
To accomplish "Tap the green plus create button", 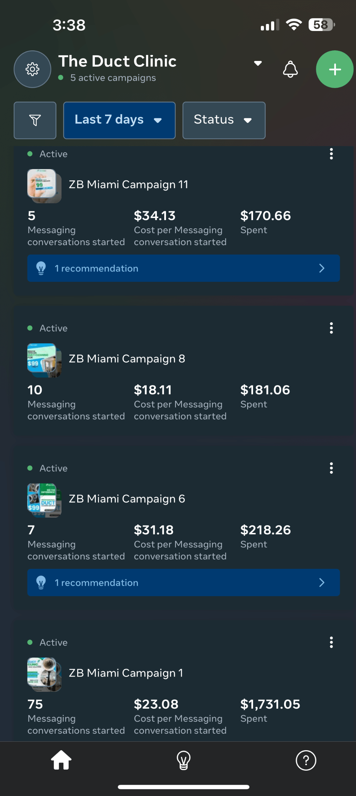I will click(x=334, y=69).
